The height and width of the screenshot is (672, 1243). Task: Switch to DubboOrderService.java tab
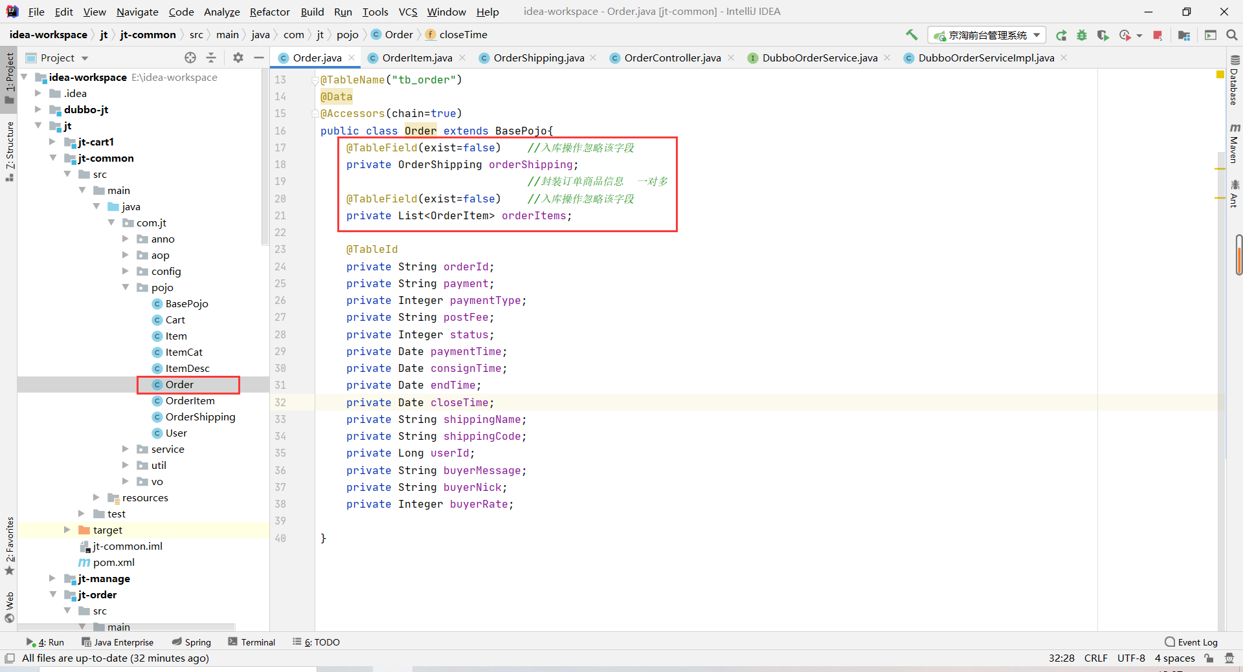point(820,58)
